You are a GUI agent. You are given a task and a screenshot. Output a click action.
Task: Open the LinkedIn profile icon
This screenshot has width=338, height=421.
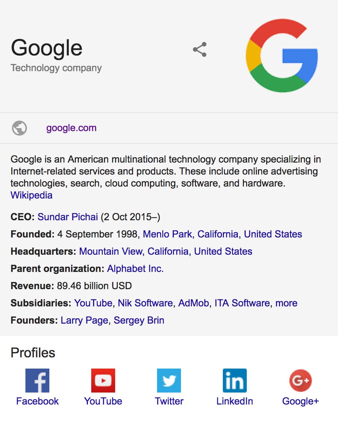tap(235, 381)
